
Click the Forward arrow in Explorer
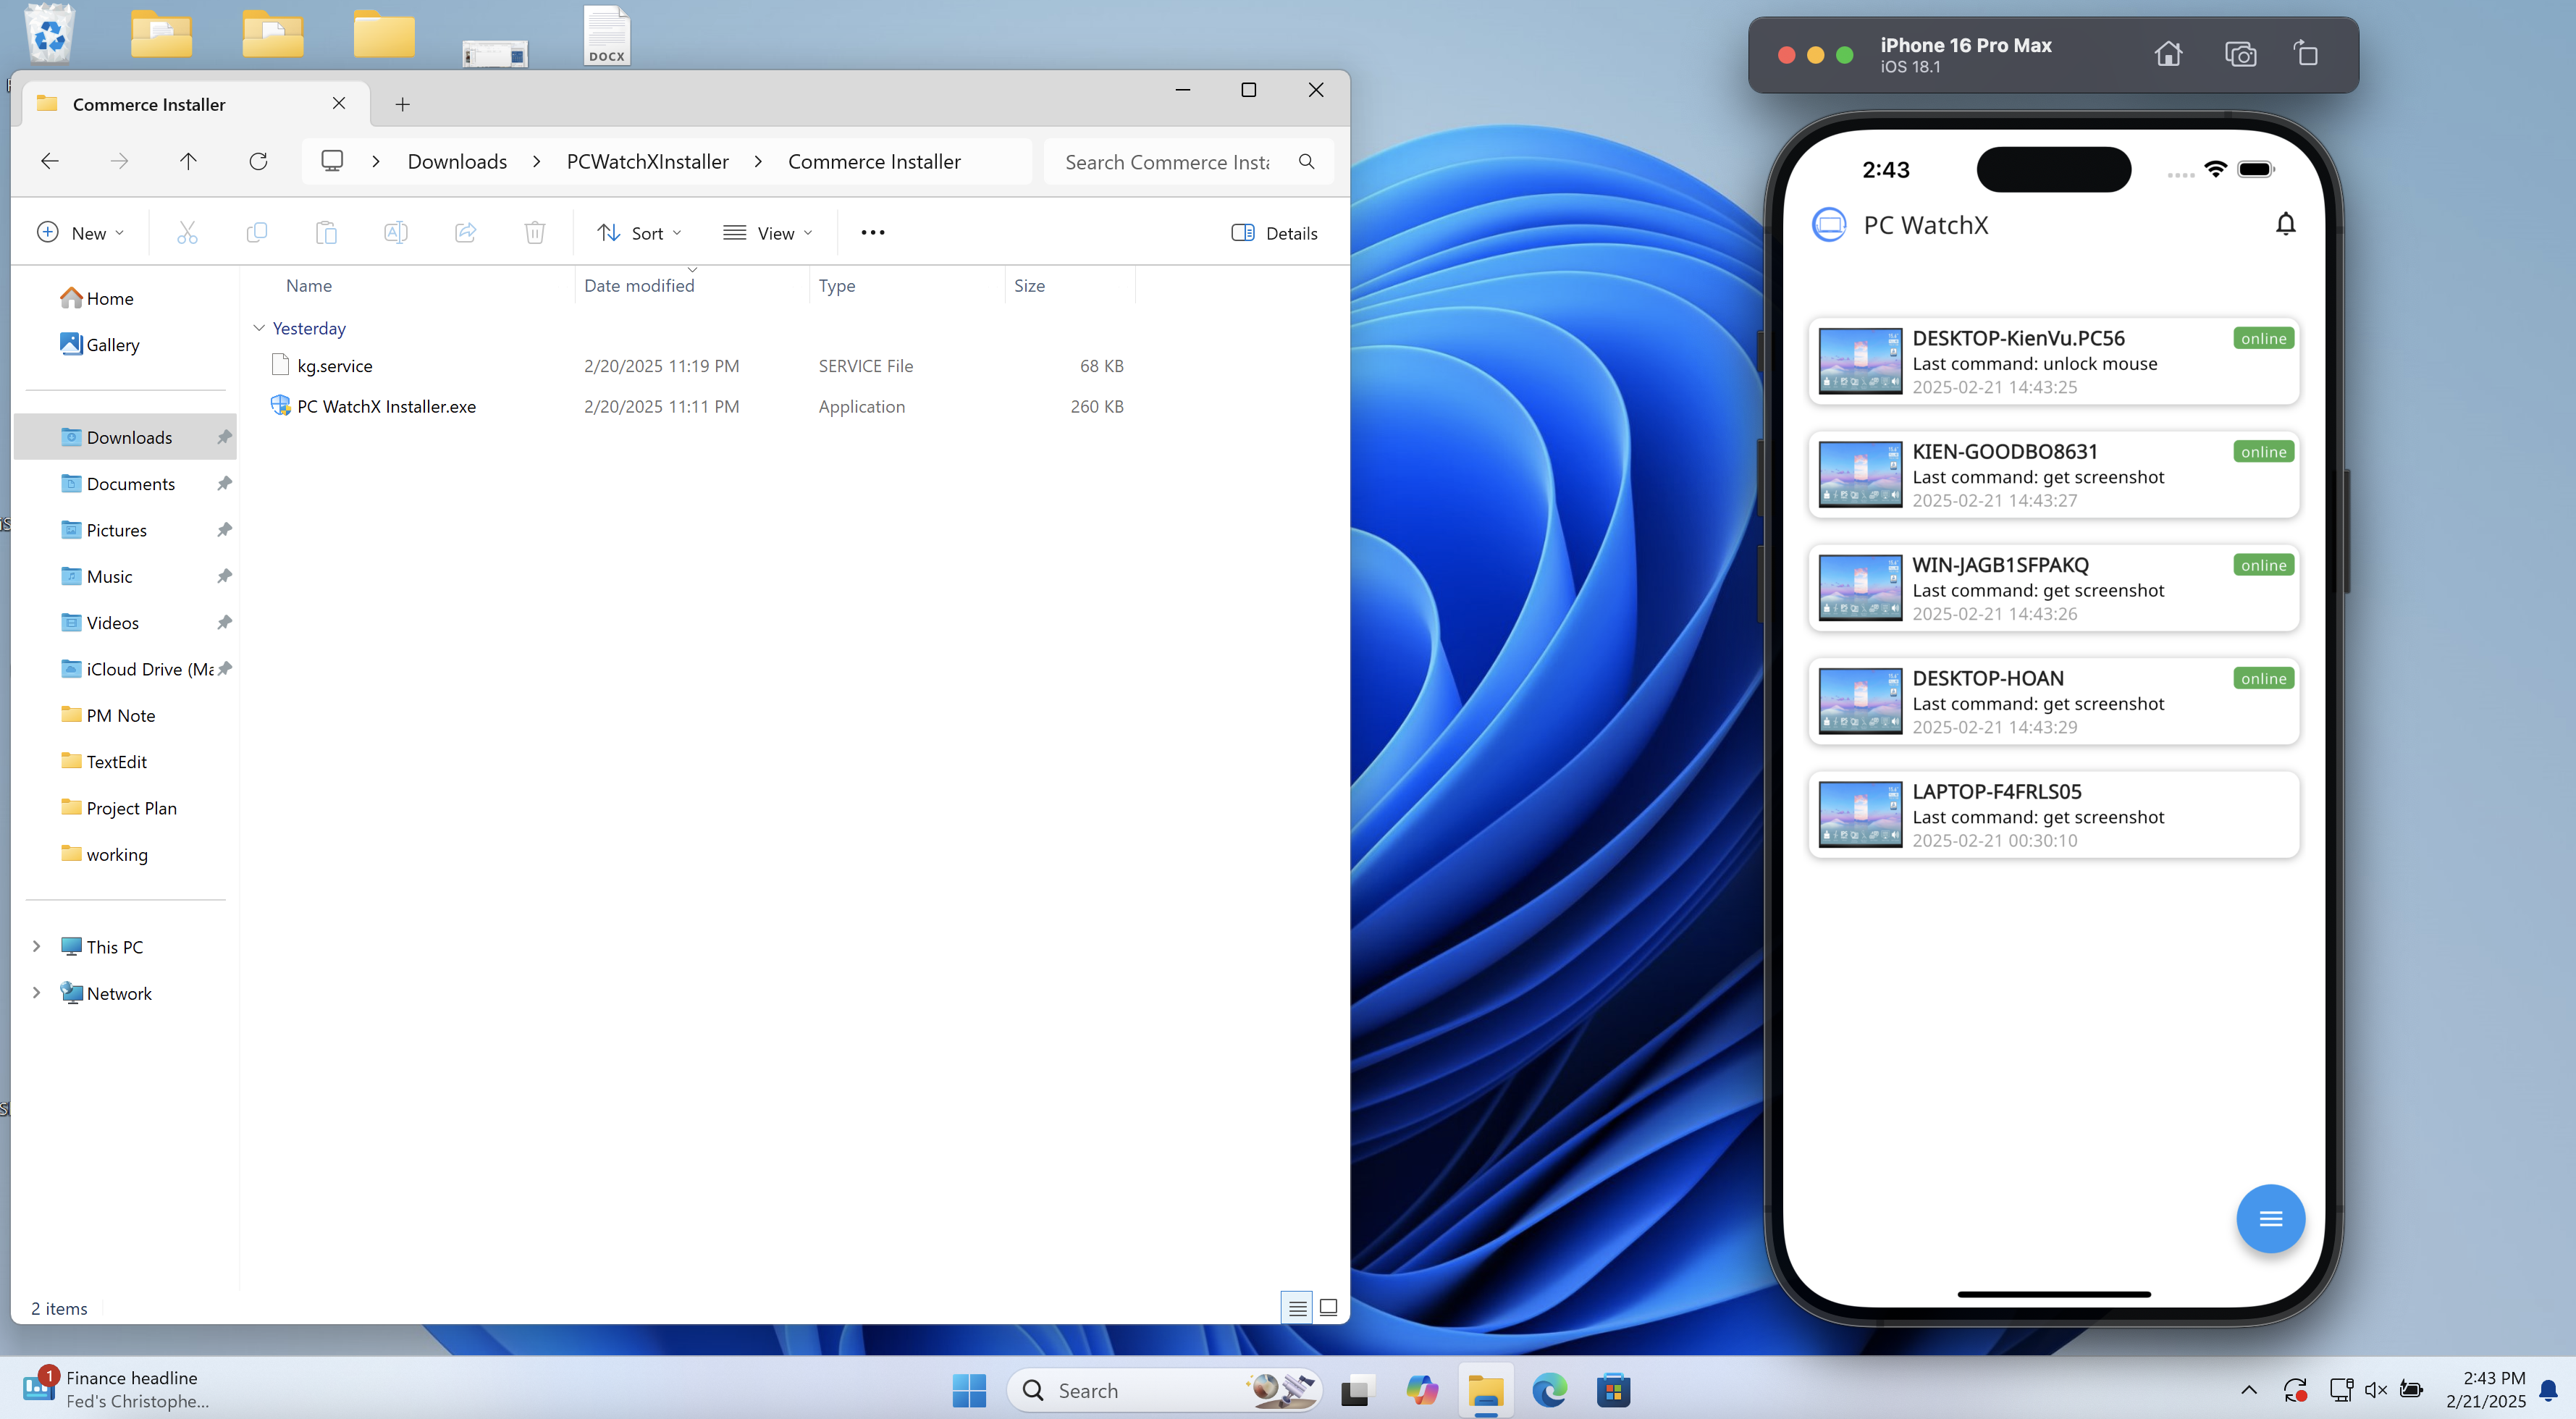coord(119,161)
